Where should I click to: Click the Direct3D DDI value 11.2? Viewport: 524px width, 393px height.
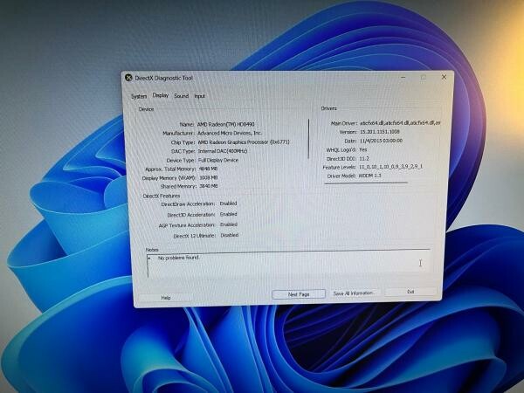point(364,158)
